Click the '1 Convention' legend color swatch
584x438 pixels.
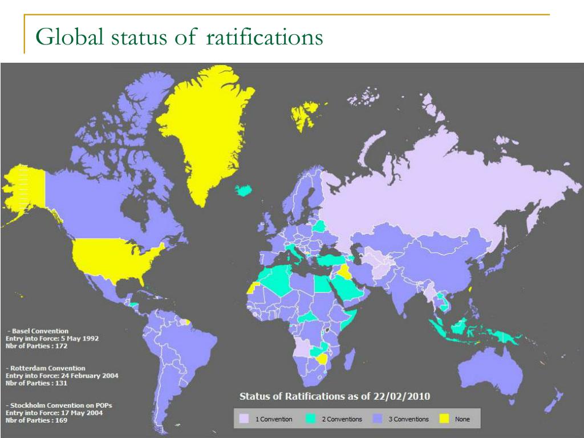coord(244,419)
